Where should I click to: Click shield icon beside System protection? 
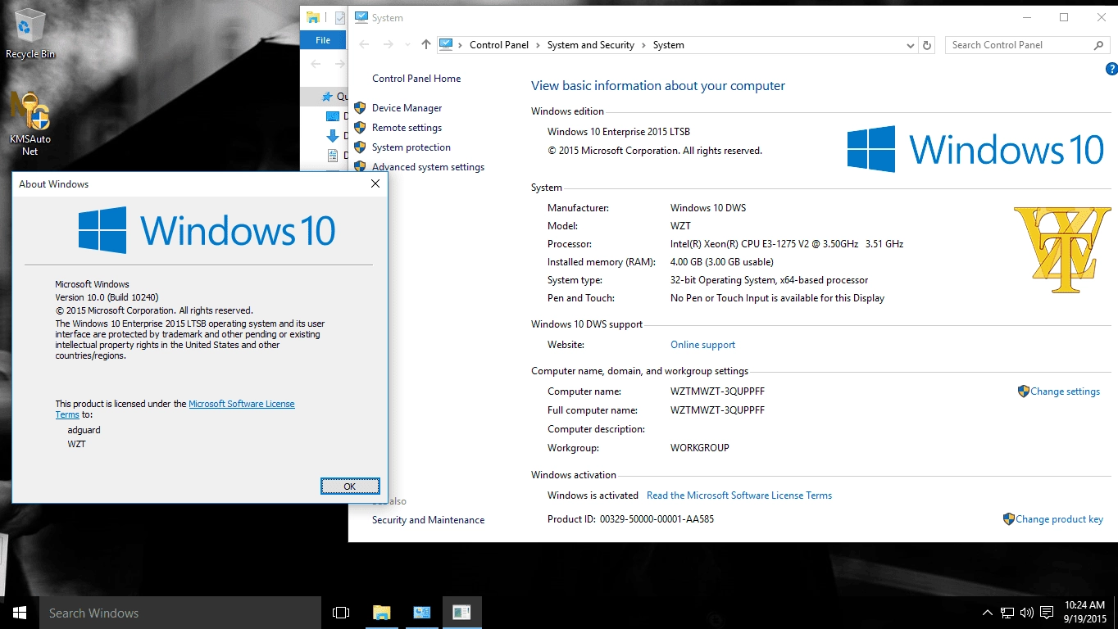tap(360, 147)
